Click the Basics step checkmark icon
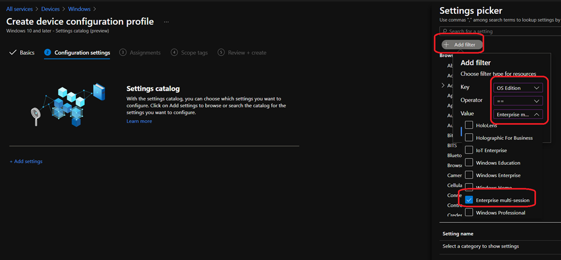The image size is (561, 260). 13,52
